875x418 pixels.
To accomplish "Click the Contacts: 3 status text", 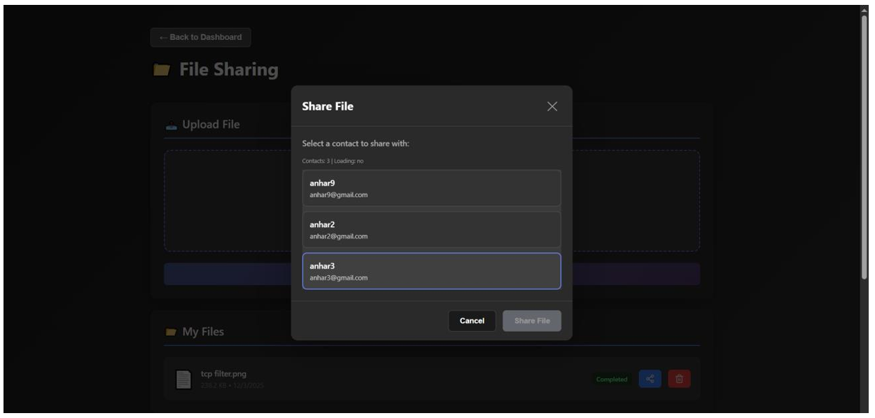I will (x=332, y=161).
